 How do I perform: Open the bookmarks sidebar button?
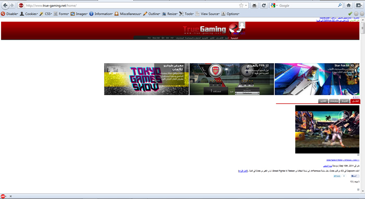[359, 5]
